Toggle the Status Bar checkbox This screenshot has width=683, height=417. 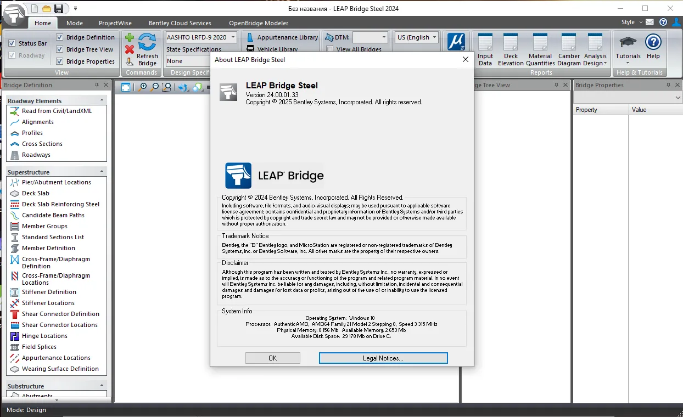(12, 43)
